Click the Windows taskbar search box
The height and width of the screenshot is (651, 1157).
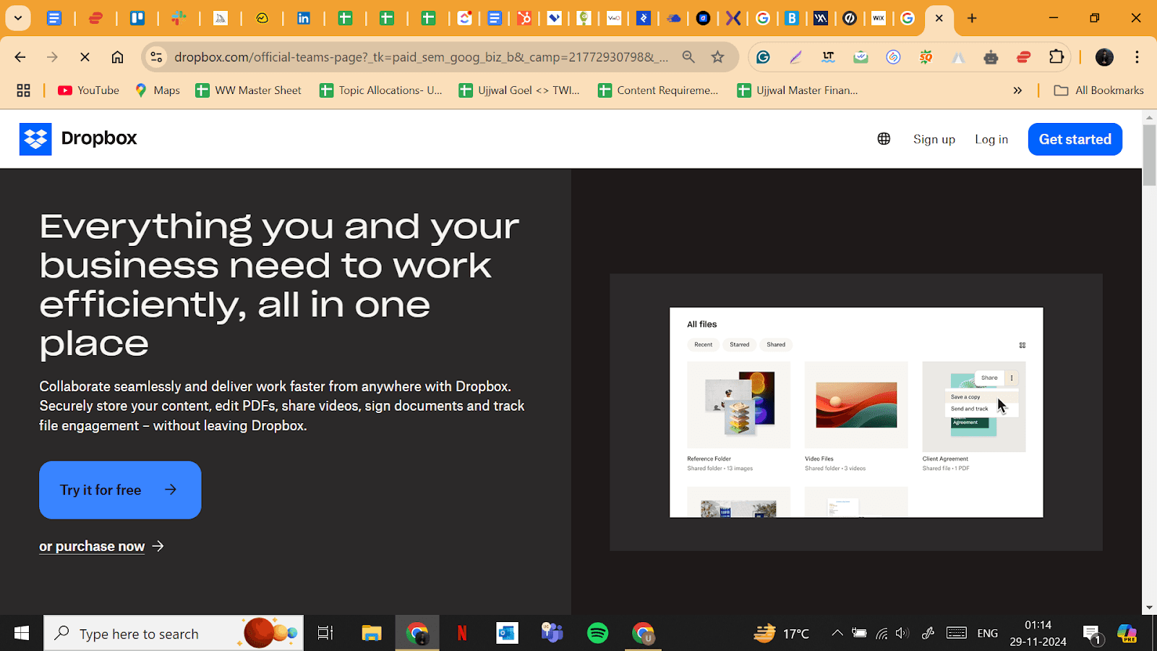click(x=174, y=634)
